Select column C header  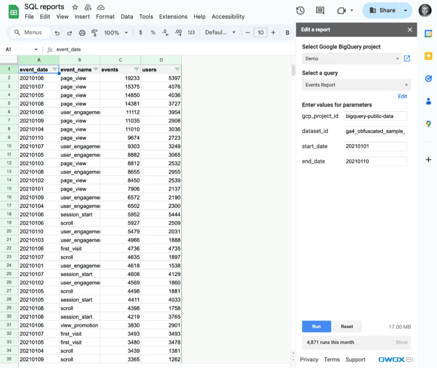[120, 60]
